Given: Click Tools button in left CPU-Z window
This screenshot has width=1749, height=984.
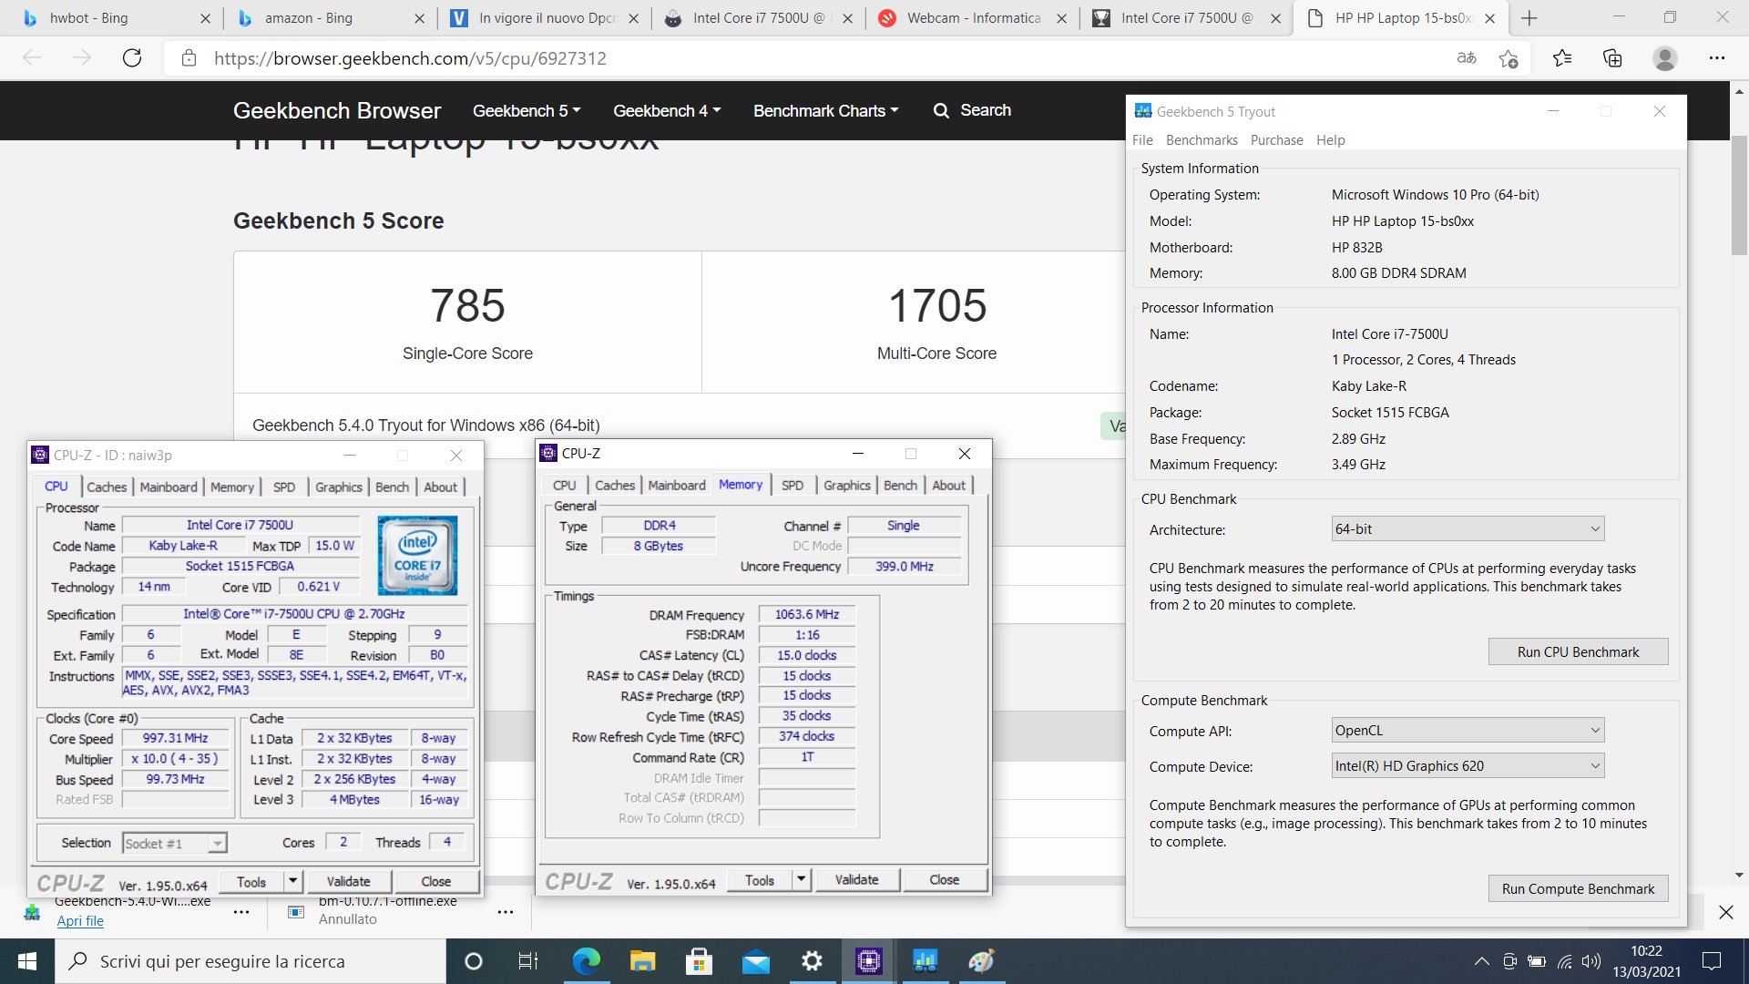Looking at the screenshot, I should pos(251,881).
